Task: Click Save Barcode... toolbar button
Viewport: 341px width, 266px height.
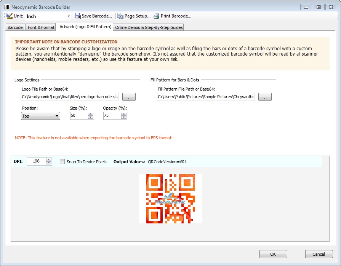Action: coord(93,16)
